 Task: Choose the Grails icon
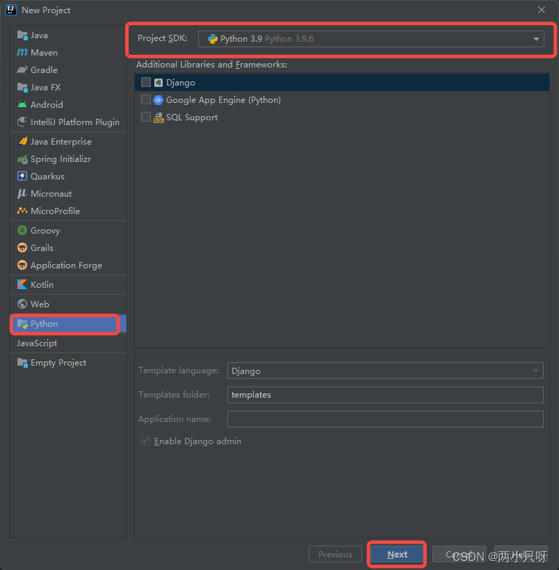coord(22,247)
